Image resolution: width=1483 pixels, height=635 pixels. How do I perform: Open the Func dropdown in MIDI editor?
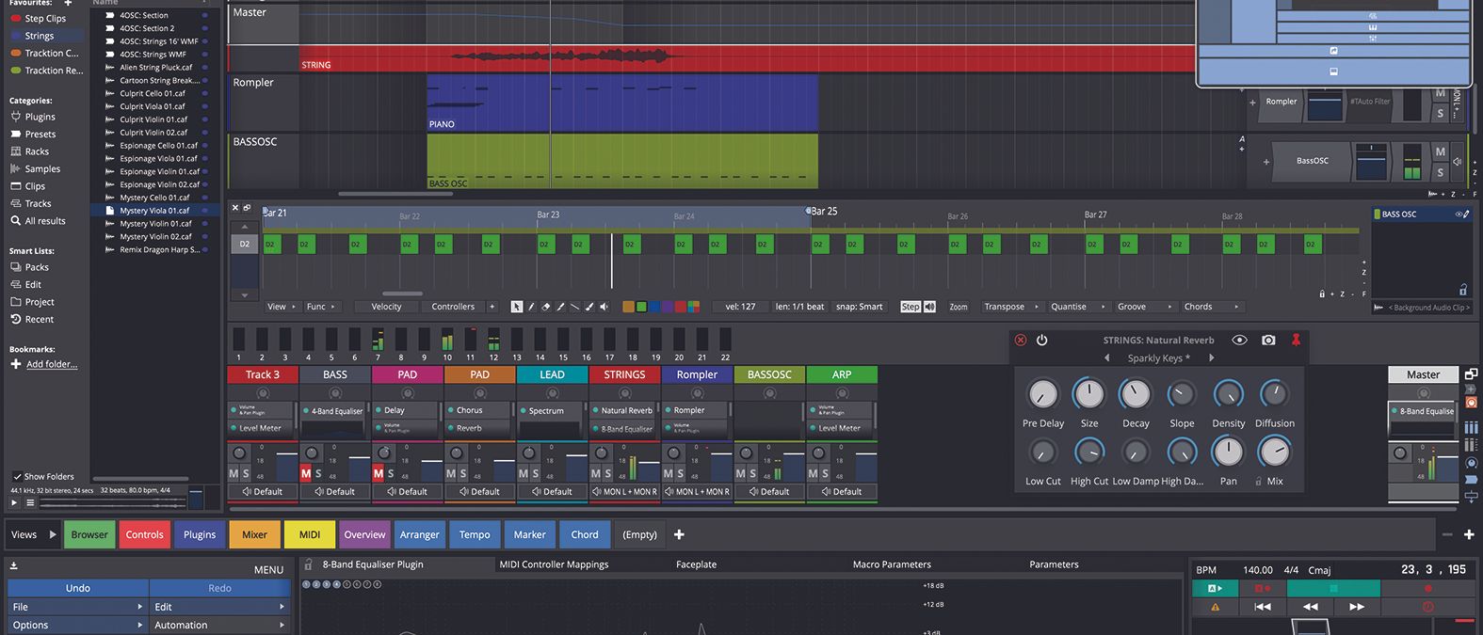[321, 307]
